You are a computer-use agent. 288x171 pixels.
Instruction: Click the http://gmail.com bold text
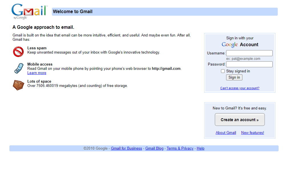click(166, 68)
